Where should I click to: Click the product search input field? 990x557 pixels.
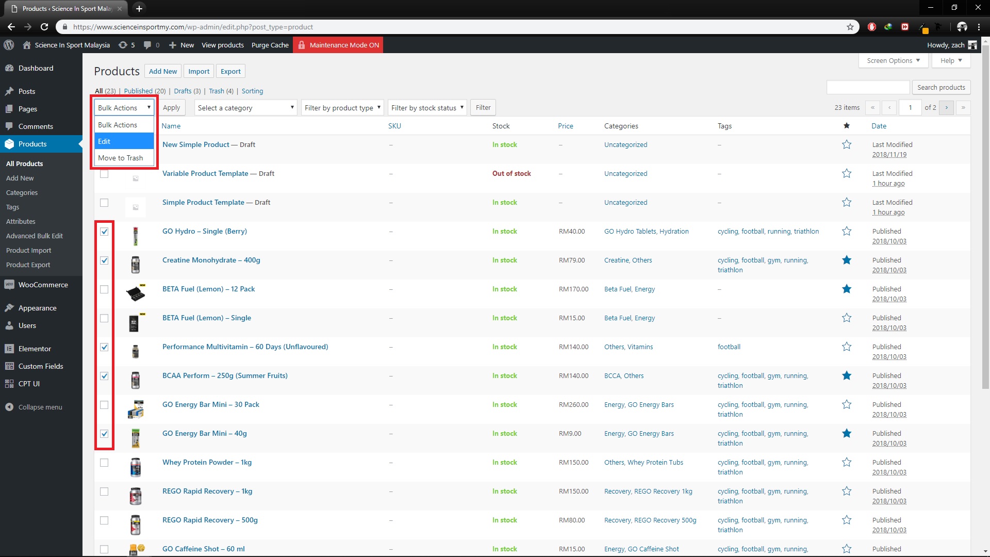[x=868, y=87]
